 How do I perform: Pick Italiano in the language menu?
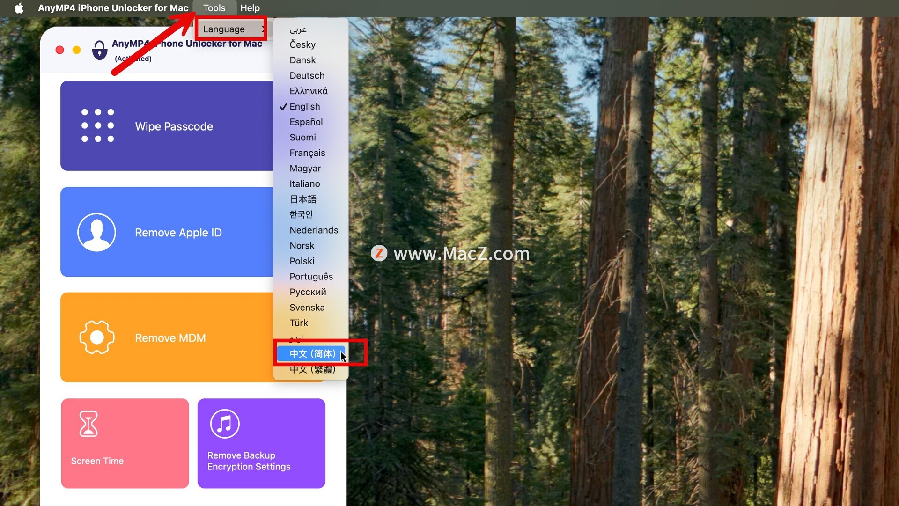(x=311, y=183)
